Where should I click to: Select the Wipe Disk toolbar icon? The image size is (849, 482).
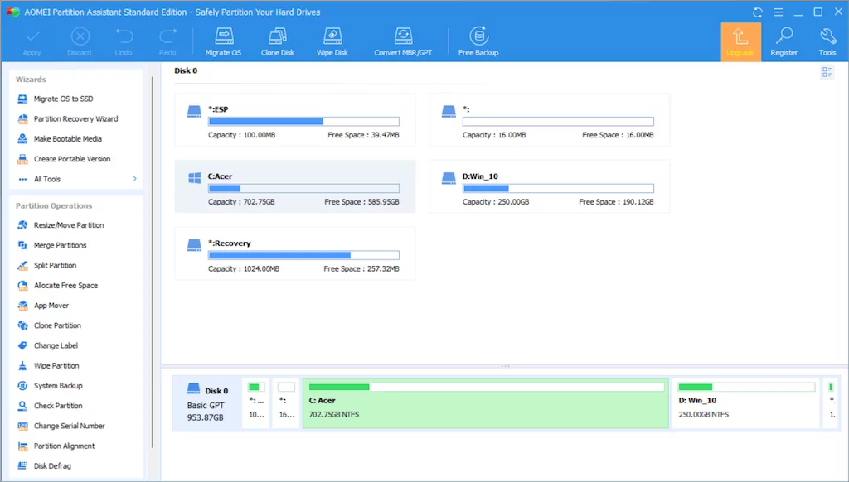(x=331, y=41)
